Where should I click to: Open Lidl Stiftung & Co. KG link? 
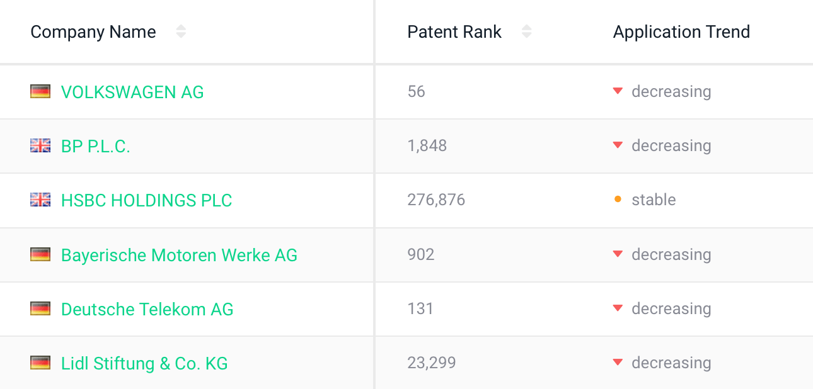[144, 363]
